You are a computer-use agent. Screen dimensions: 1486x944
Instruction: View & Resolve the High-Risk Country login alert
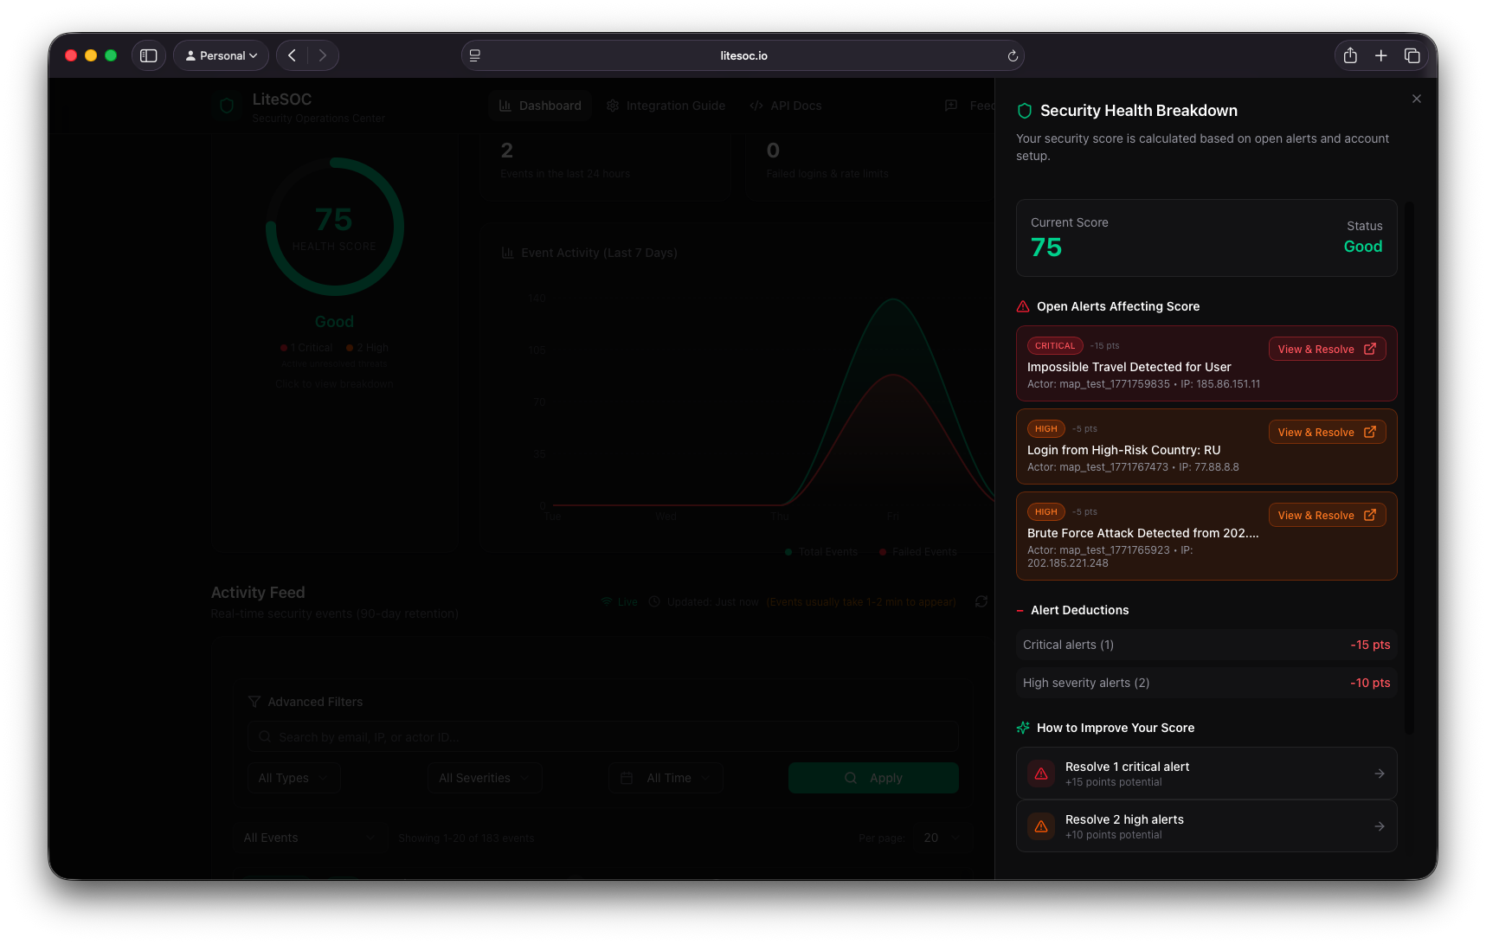(x=1327, y=432)
